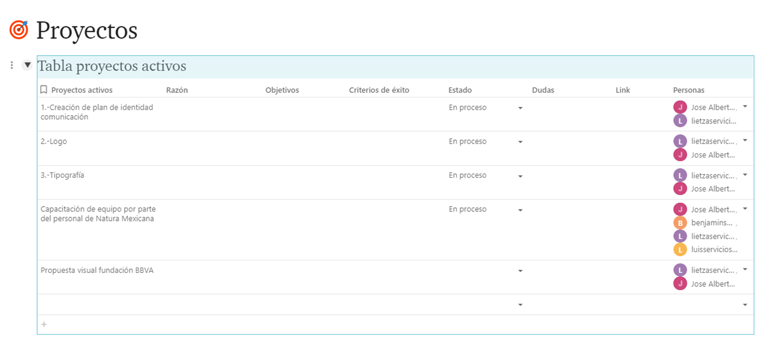Screen dimensions: 768x346
Task: Open Personas dropdown for Capacitación de equipo row
Action: tap(745, 209)
